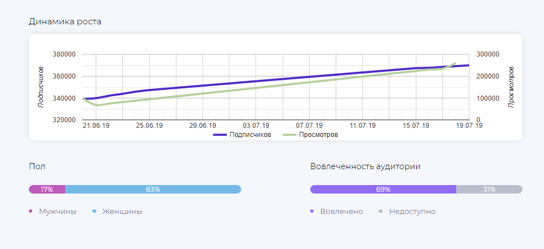Click the Мужчины legend label

point(58,212)
